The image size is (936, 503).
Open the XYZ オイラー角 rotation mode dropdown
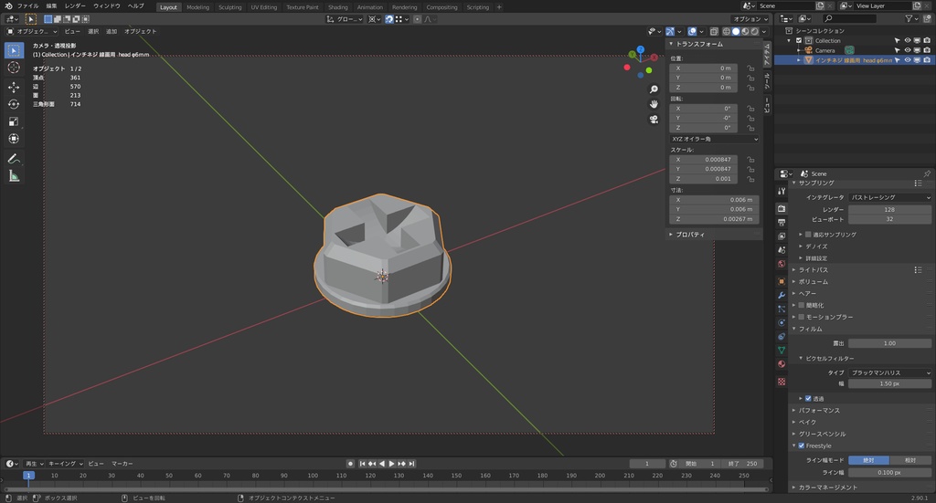pos(715,139)
